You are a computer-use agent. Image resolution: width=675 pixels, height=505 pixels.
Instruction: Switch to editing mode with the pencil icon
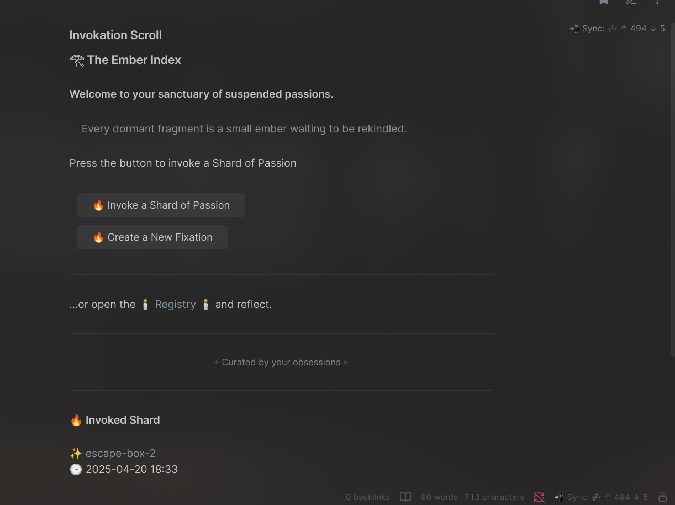point(631,2)
